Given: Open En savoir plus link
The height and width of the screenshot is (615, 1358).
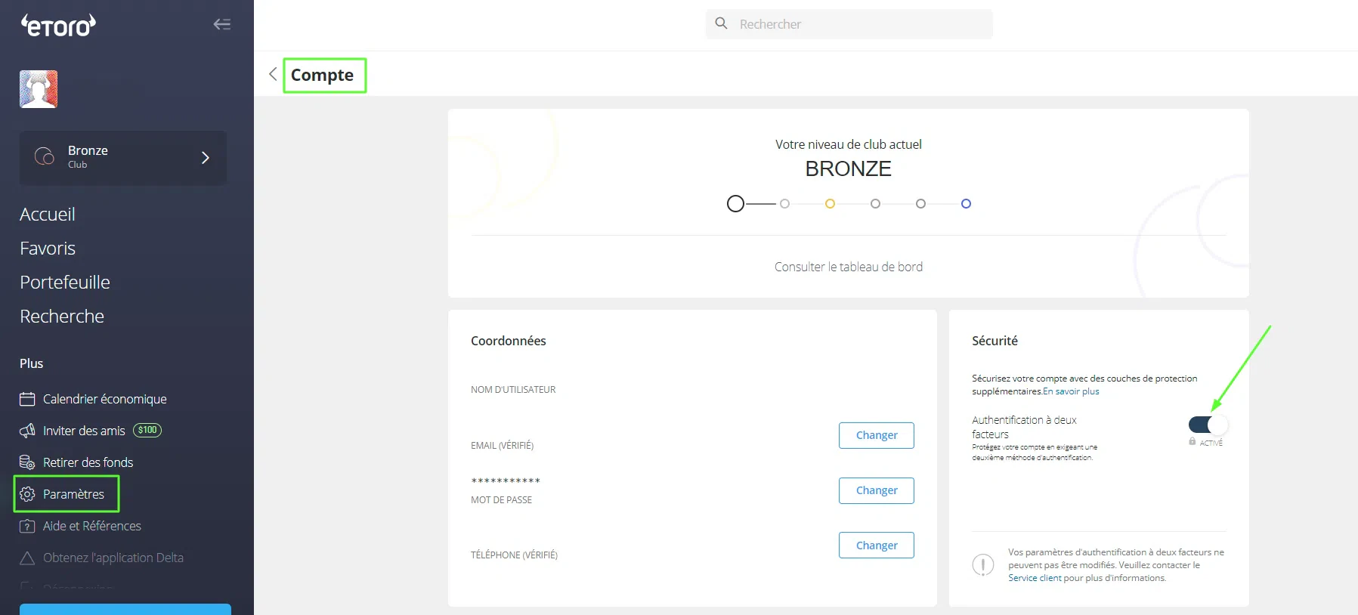Looking at the screenshot, I should pos(1072,391).
